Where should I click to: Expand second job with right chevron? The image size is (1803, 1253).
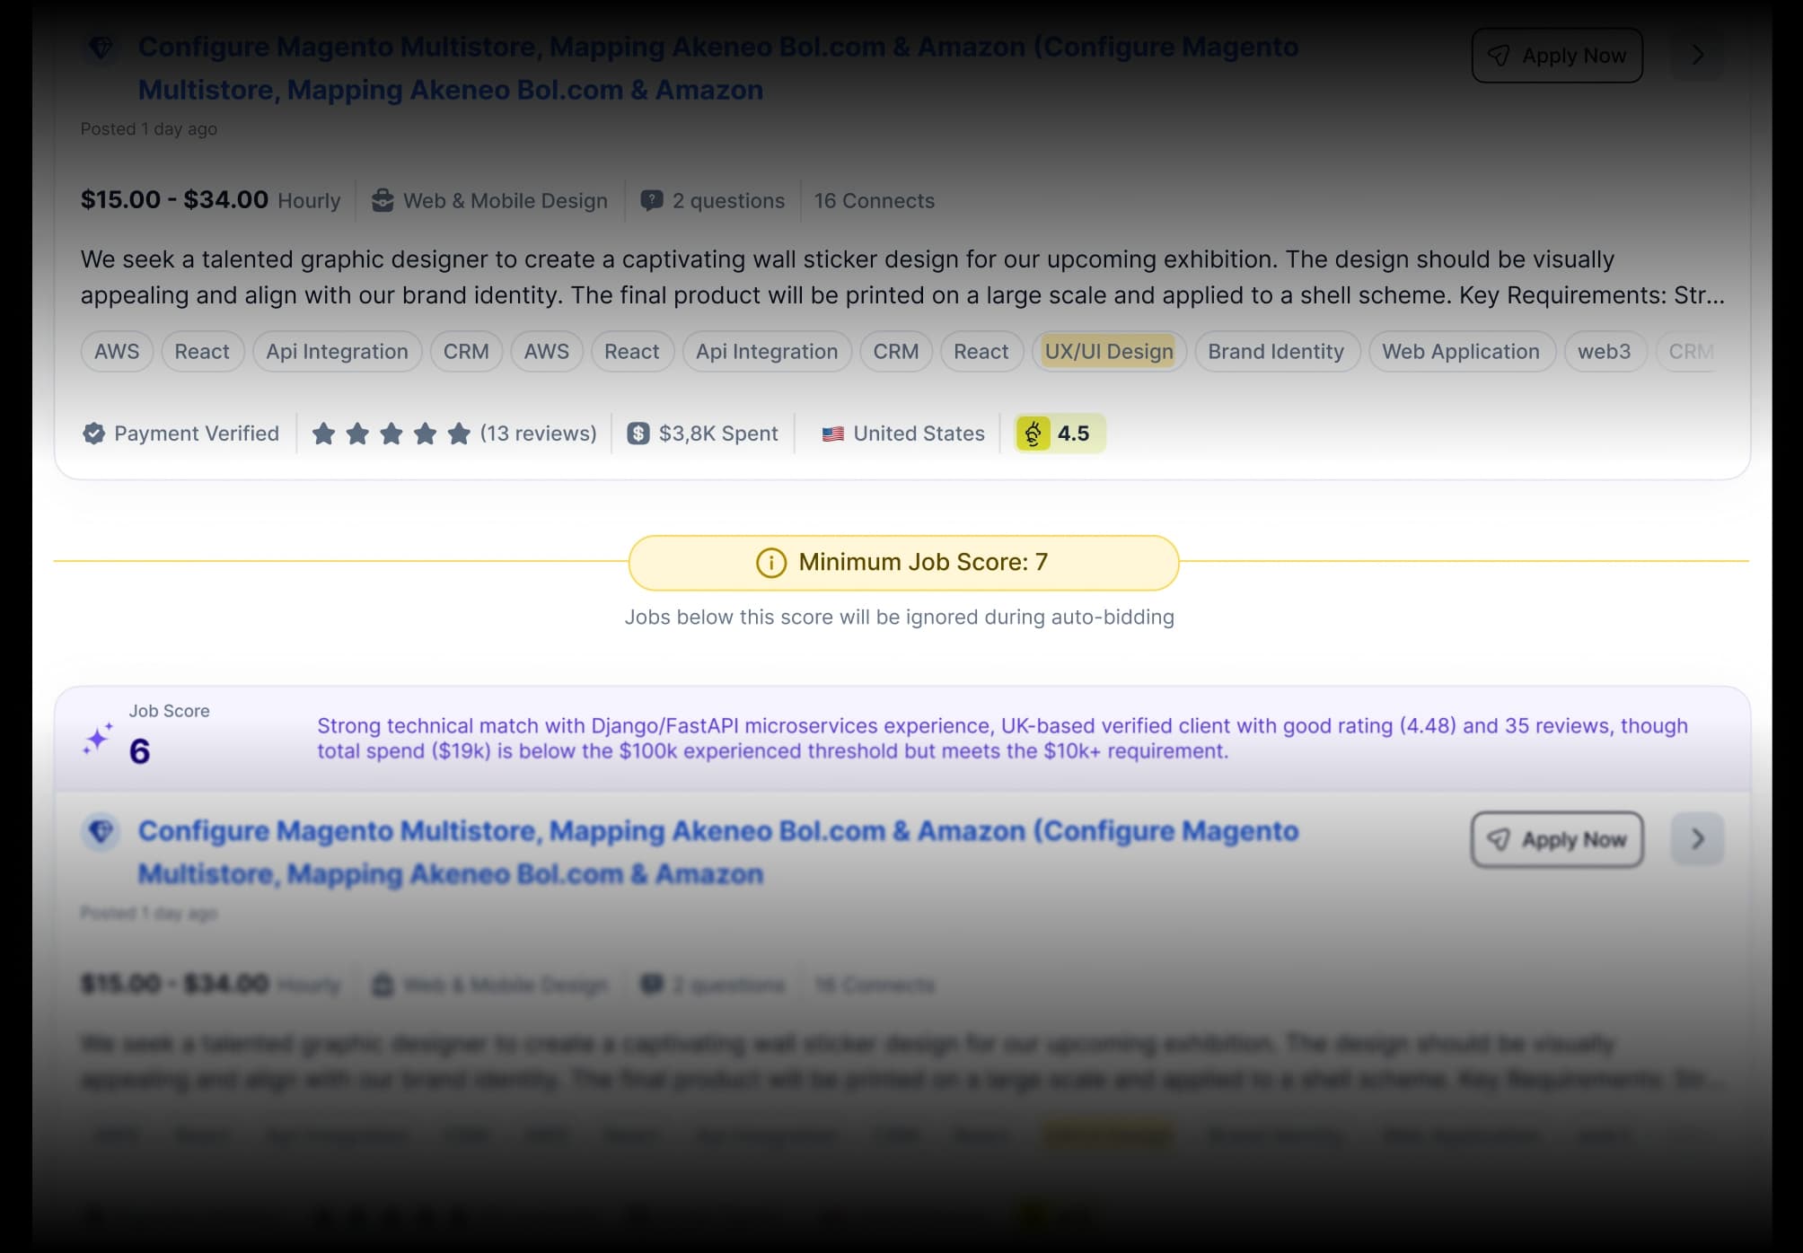1696,839
